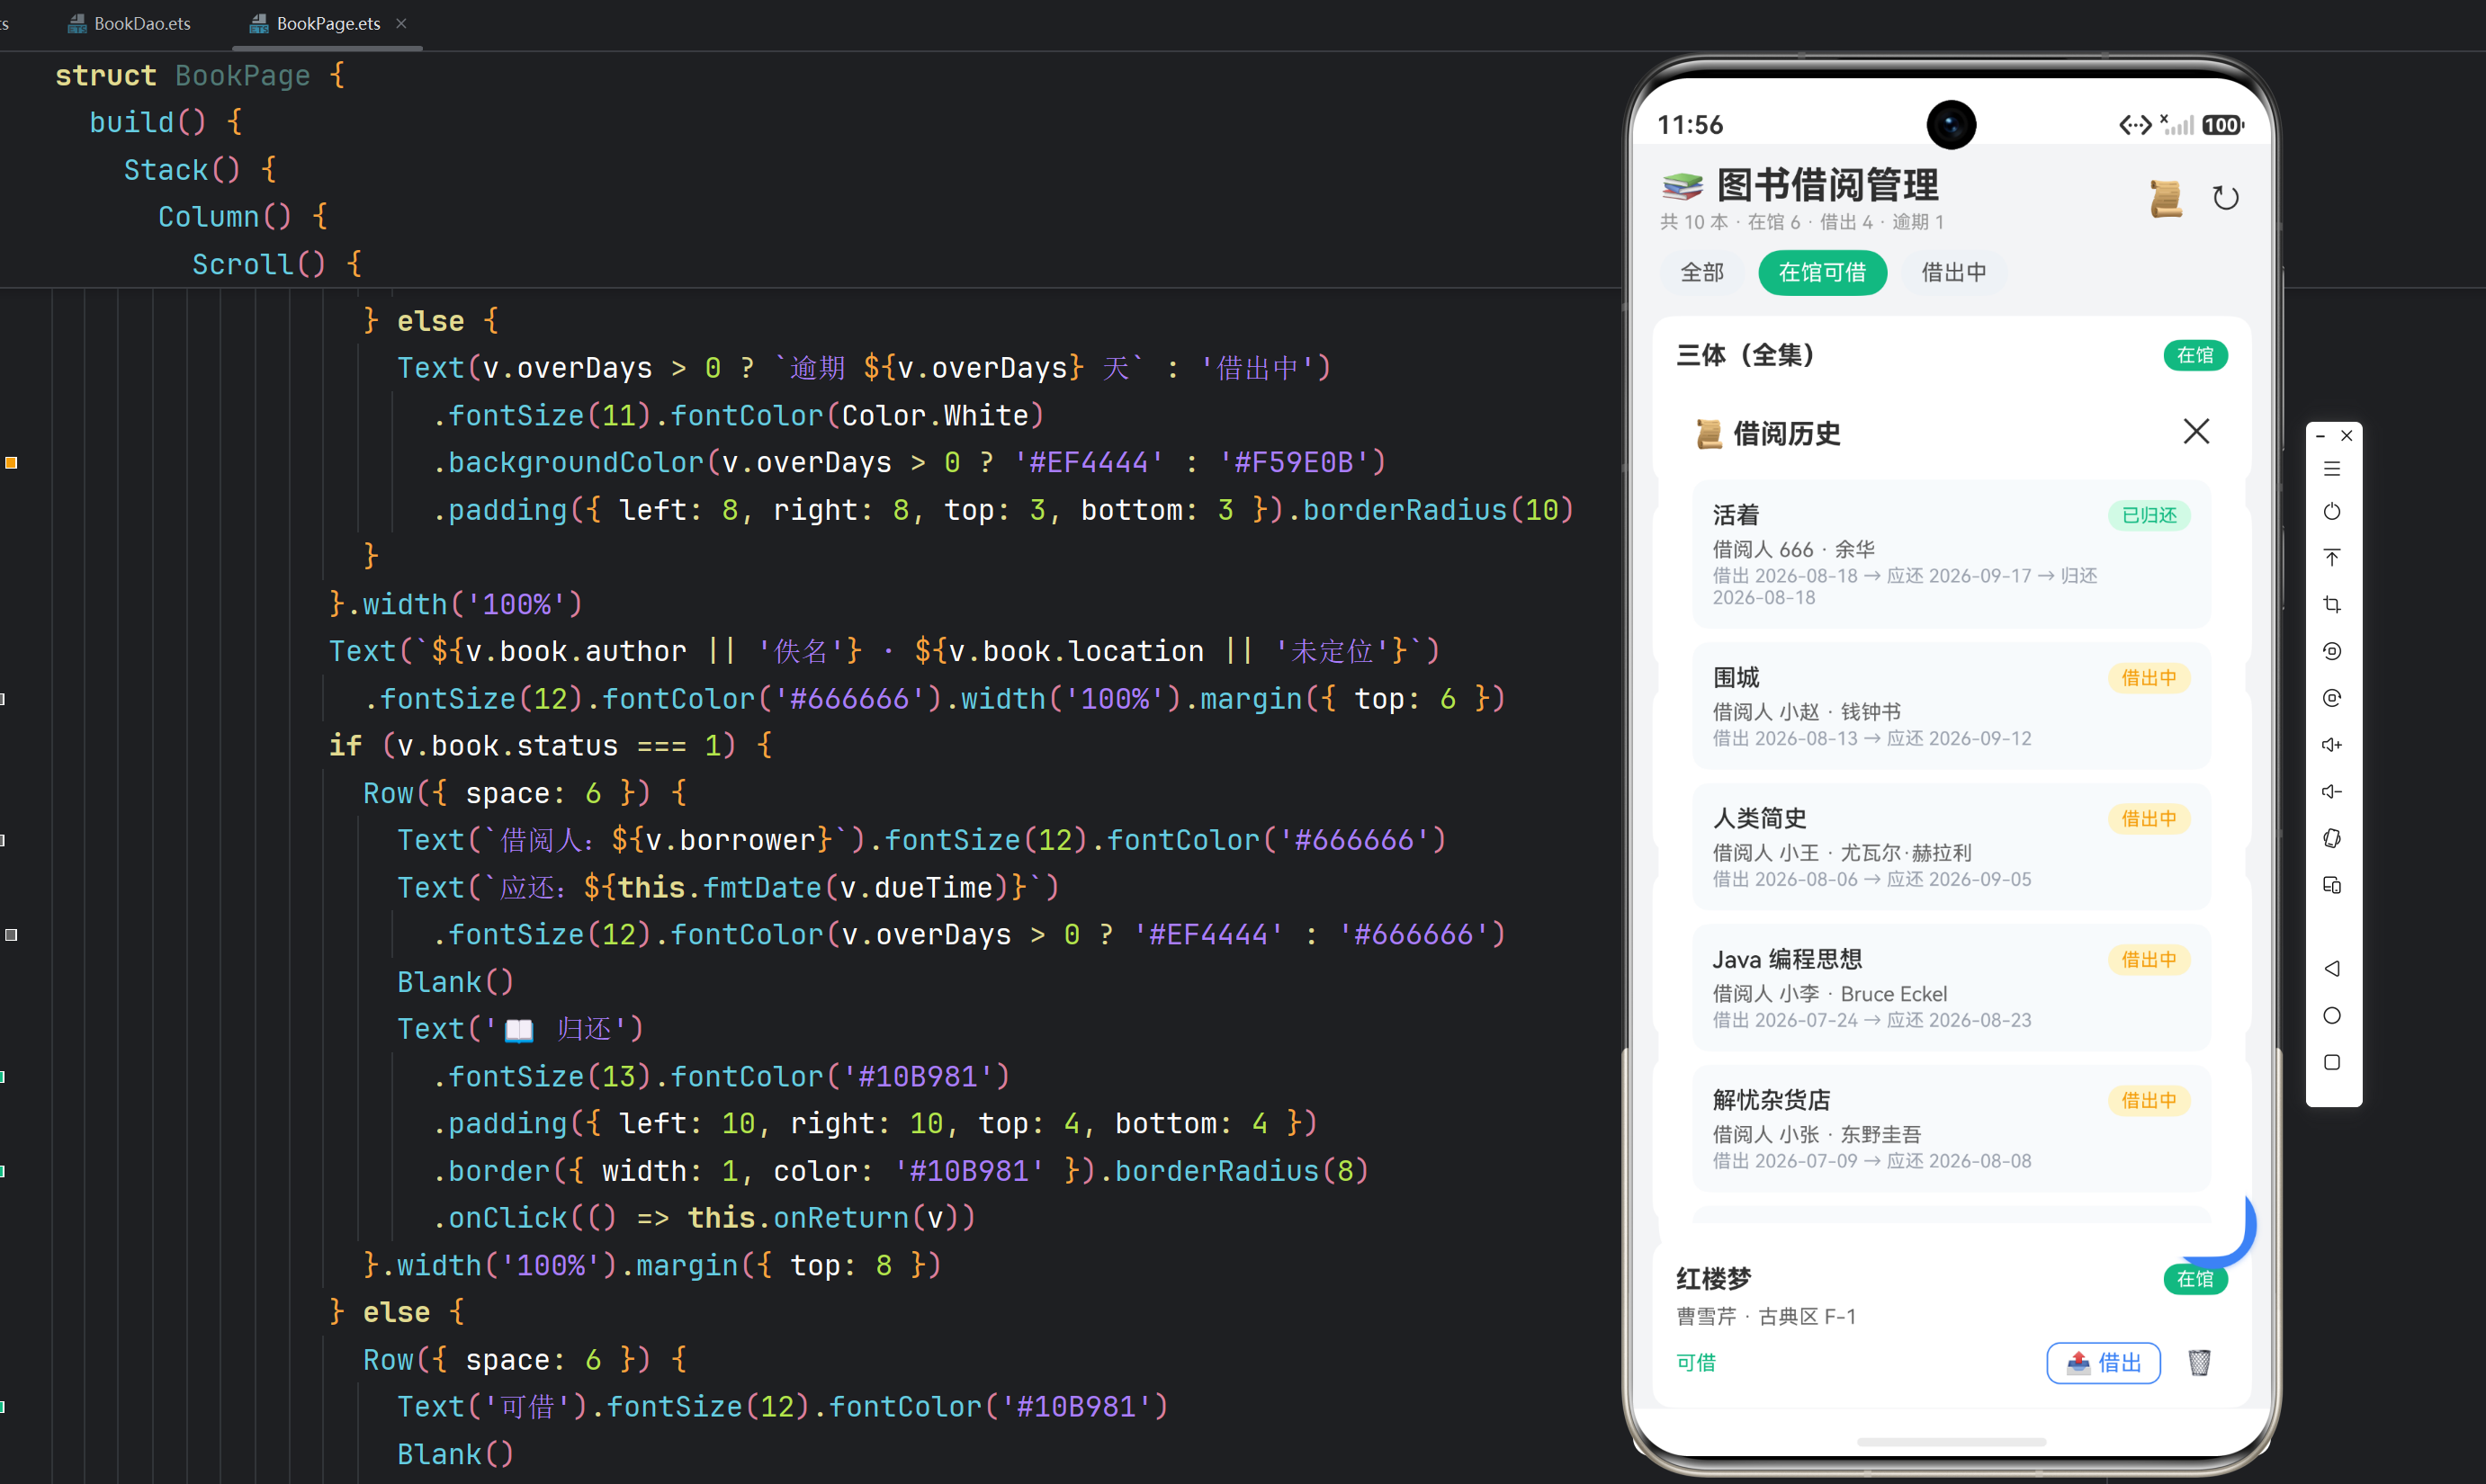Tap the emulator Recents square button

click(x=2332, y=1063)
